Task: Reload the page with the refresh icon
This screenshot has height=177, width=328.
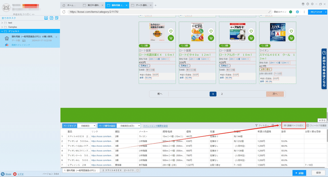Action: click(64, 12)
